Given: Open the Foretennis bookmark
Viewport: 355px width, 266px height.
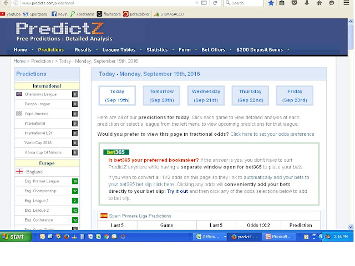Looking at the screenshot, I should pos(83,14).
